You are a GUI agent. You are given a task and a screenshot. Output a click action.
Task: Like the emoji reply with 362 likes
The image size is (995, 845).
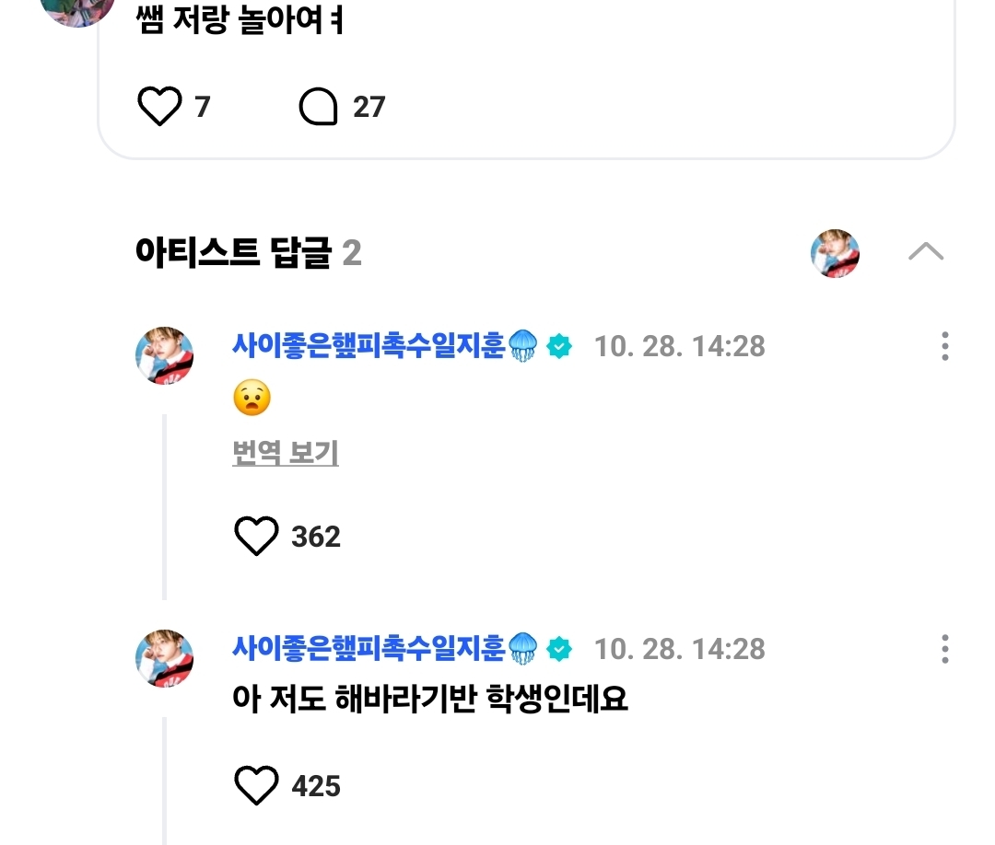point(256,536)
